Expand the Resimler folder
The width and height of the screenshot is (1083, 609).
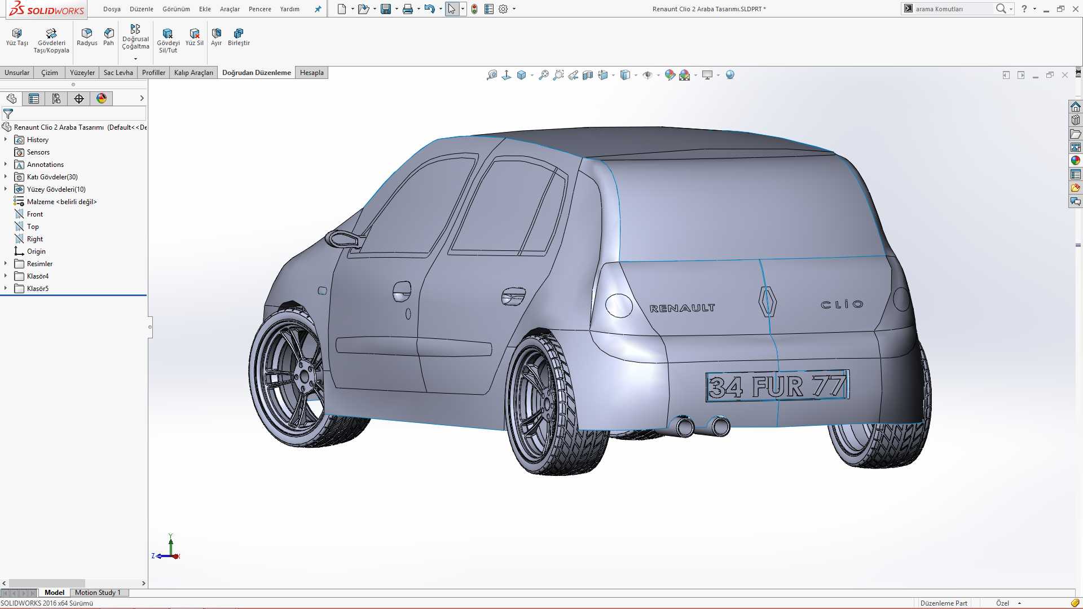click(x=6, y=263)
